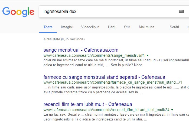Open result 'sange menstrual - Cafeneaua.com'
Image resolution: width=189 pixels, height=121 pixels.
pyautogui.click(x=81, y=50)
